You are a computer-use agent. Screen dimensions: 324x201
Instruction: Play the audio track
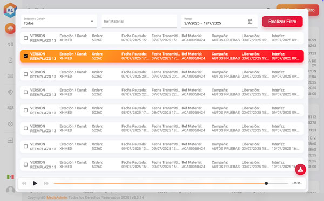point(35,183)
